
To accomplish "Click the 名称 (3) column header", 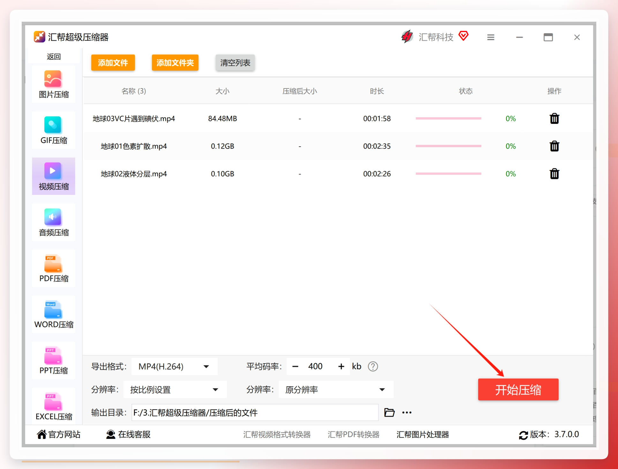I will (x=134, y=91).
